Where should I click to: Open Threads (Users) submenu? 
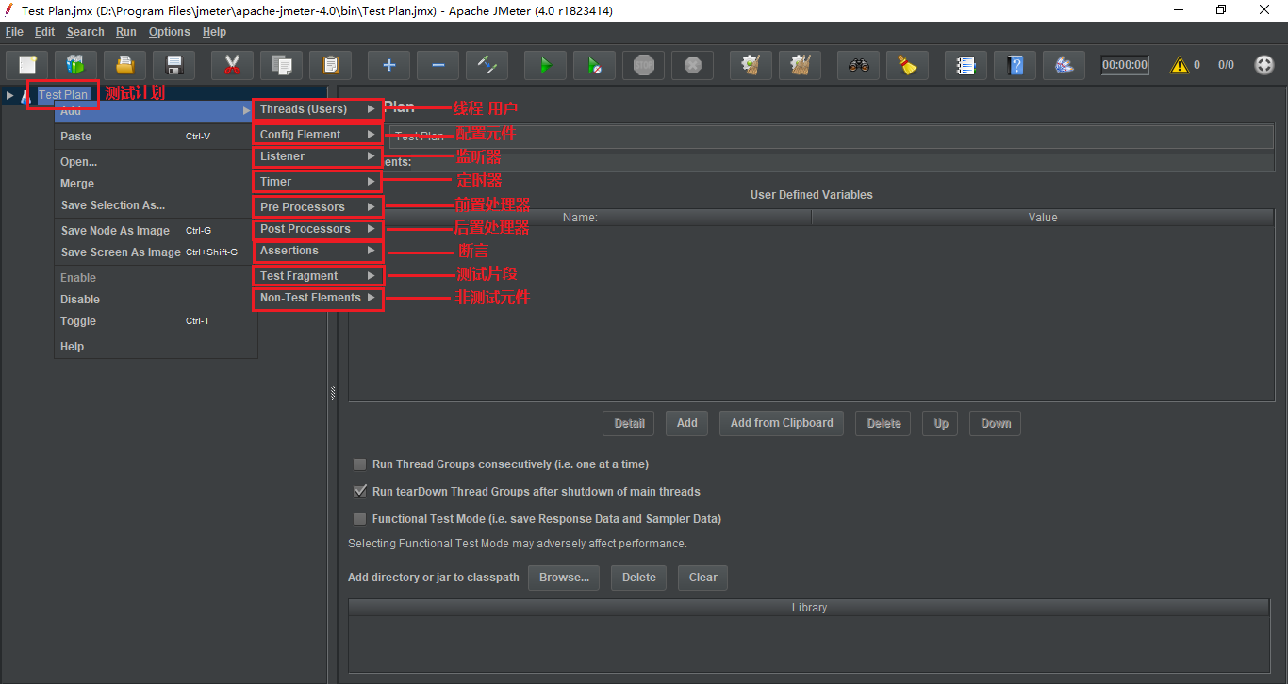(319, 109)
